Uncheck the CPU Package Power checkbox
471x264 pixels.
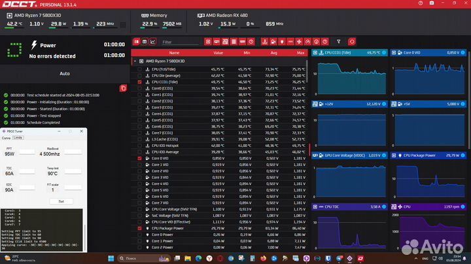tap(140, 228)
